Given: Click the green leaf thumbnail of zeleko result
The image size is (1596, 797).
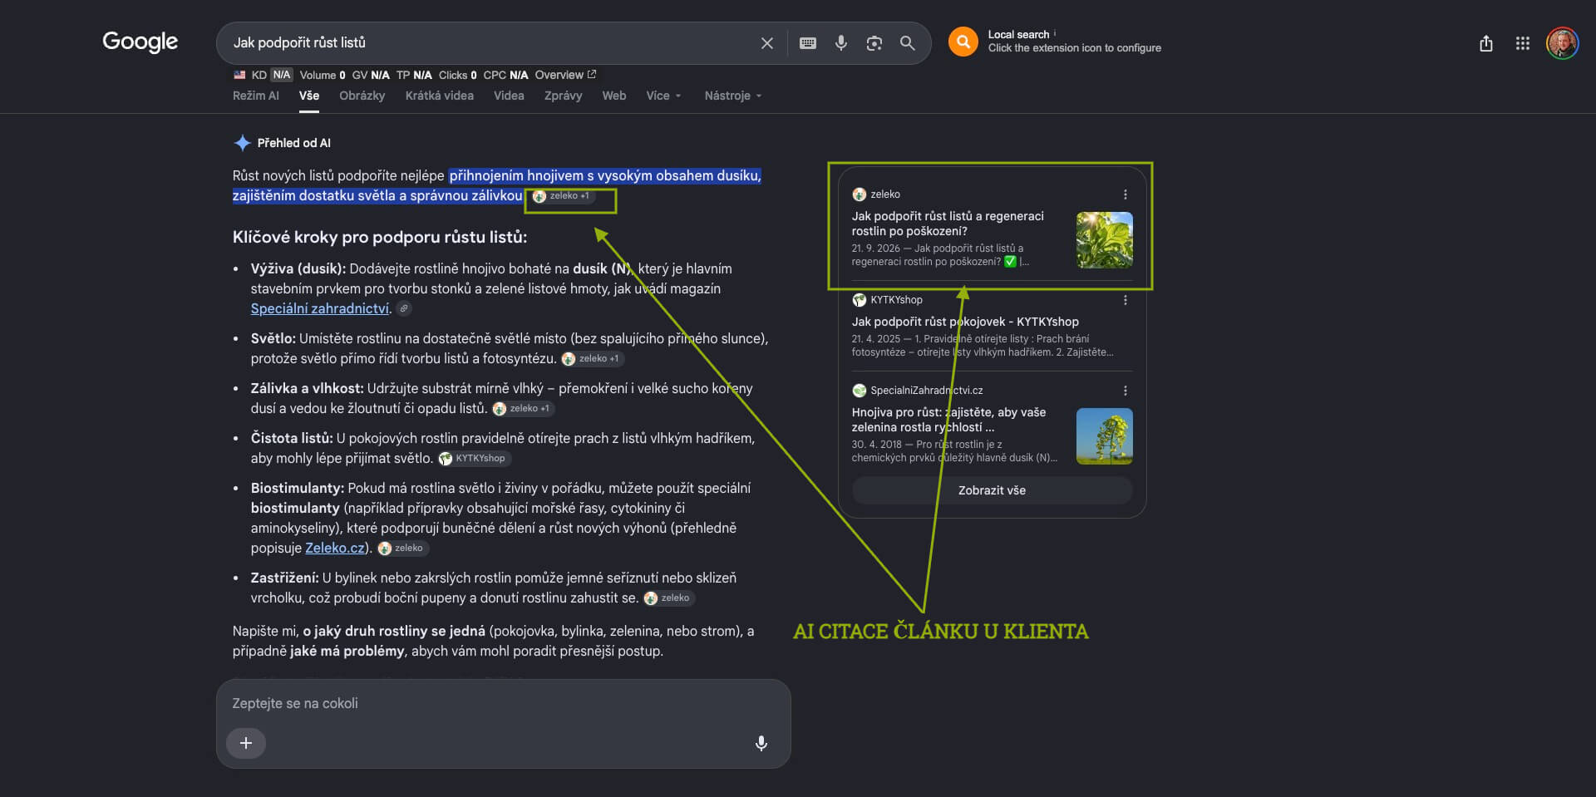Looking at the screenshot, I should click(x=1104, y=239).
